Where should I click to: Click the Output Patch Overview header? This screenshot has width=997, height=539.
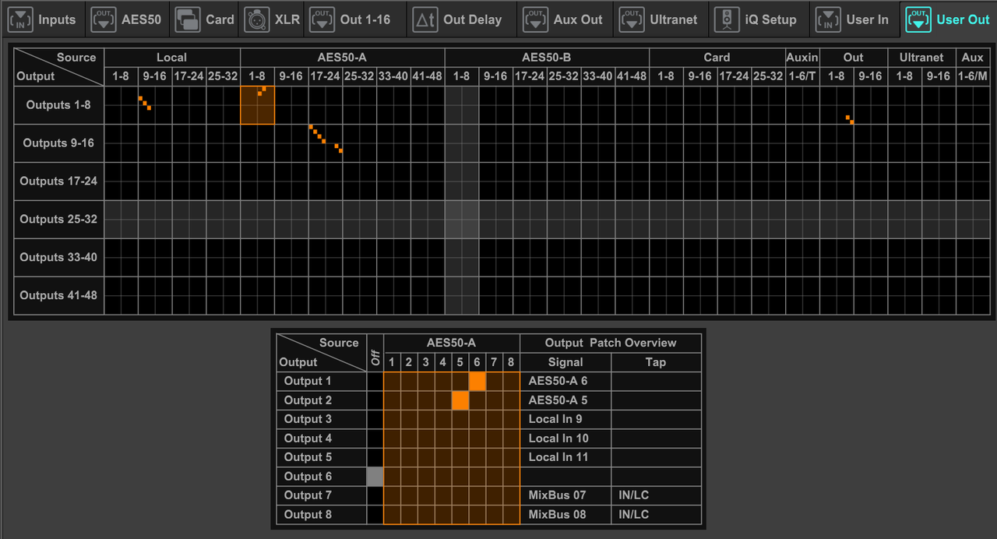[611, 343]
